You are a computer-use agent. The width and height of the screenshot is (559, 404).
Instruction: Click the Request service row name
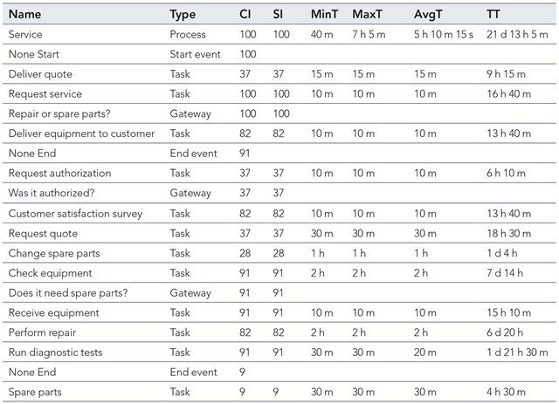pos(45,93)
